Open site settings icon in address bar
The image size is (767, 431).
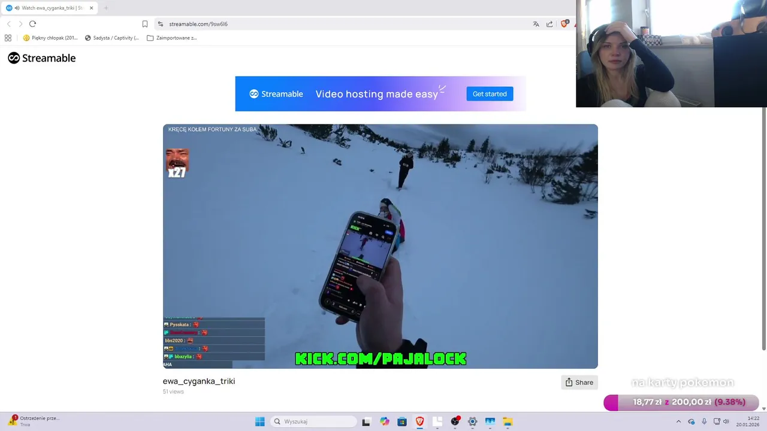pyautogui.click(x=160, y=24)
